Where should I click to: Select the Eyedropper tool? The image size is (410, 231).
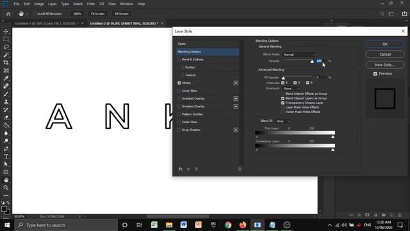6,78
